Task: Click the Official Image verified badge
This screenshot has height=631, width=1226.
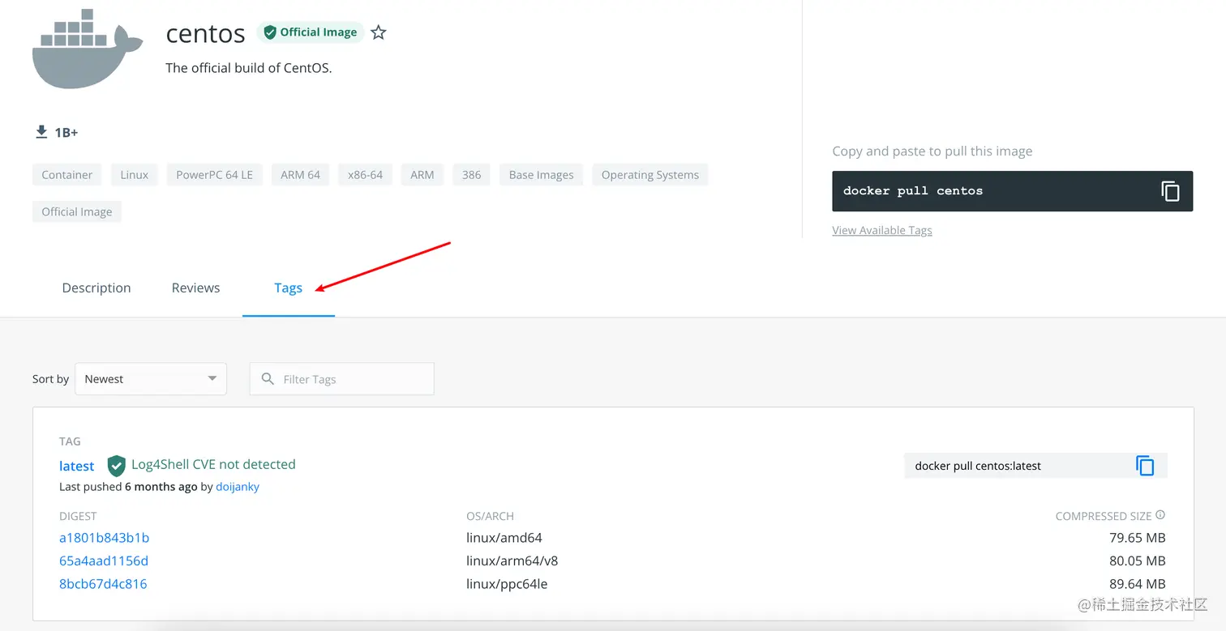Action: pos(311,32)
